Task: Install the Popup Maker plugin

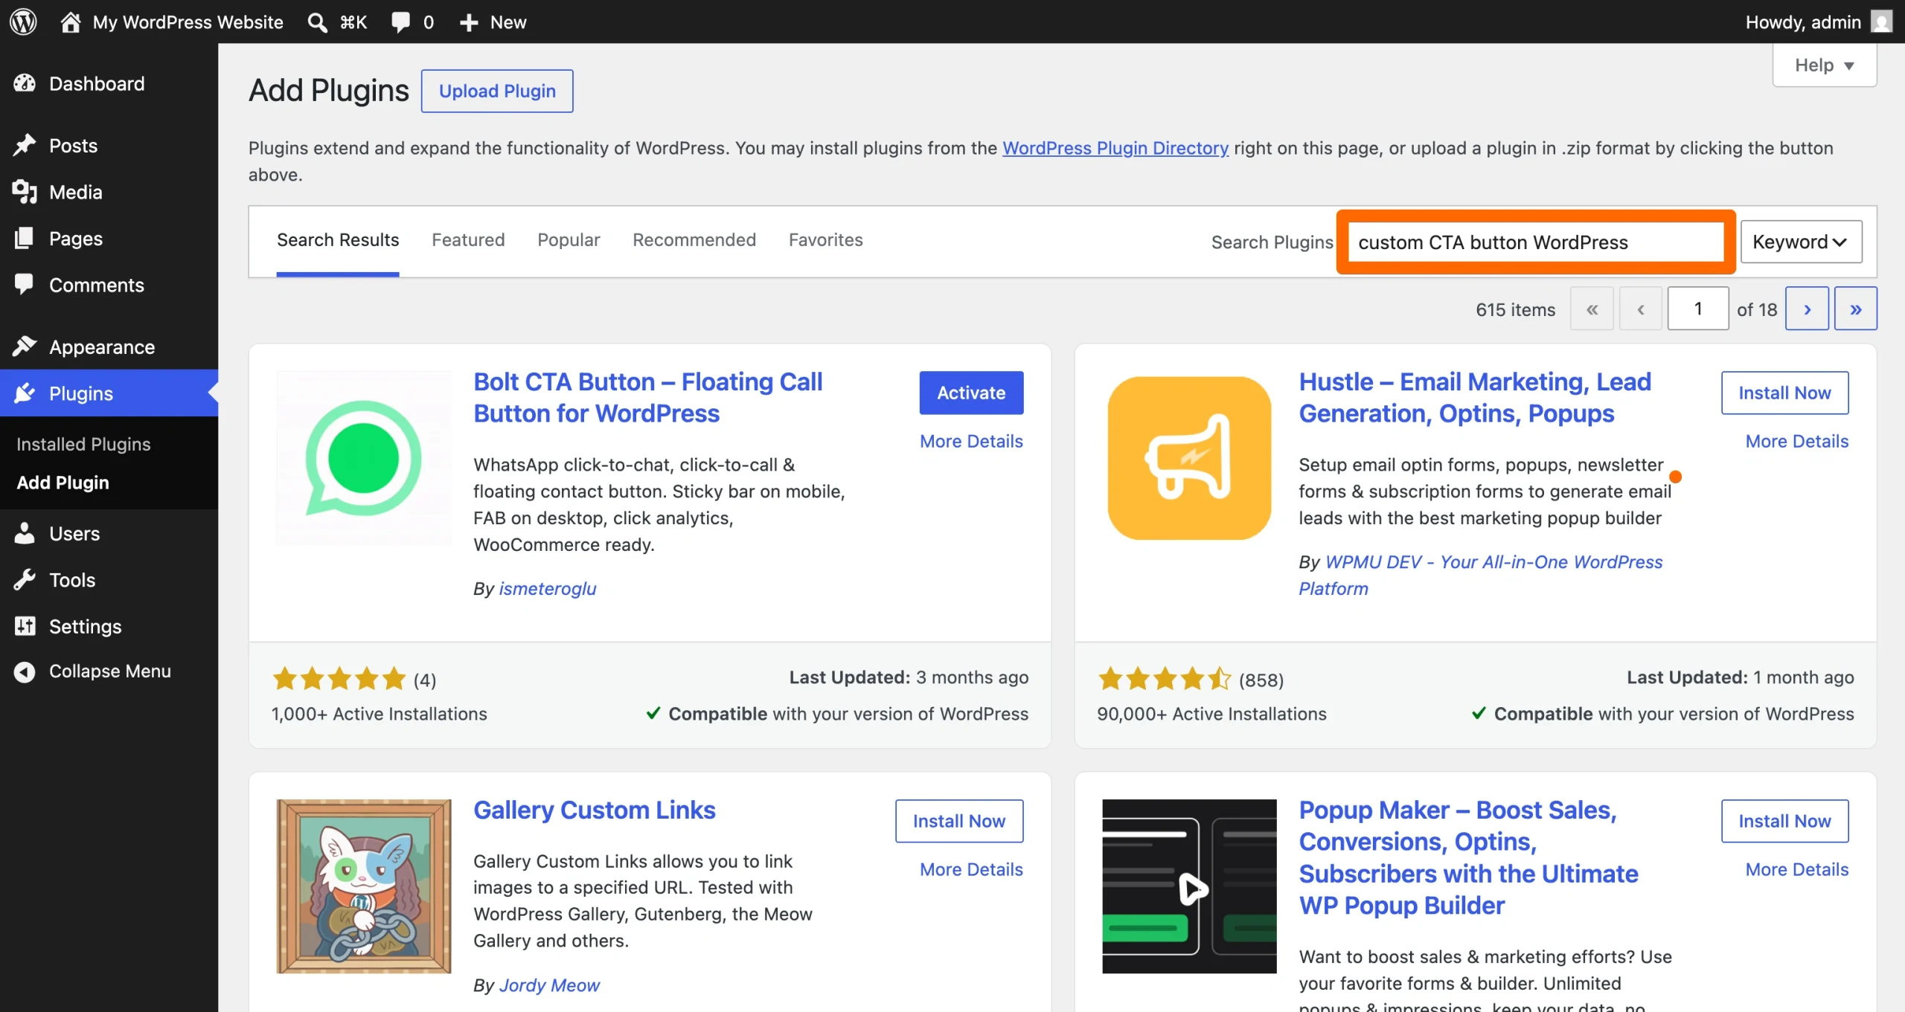Action: click(x=1784, y=821)
